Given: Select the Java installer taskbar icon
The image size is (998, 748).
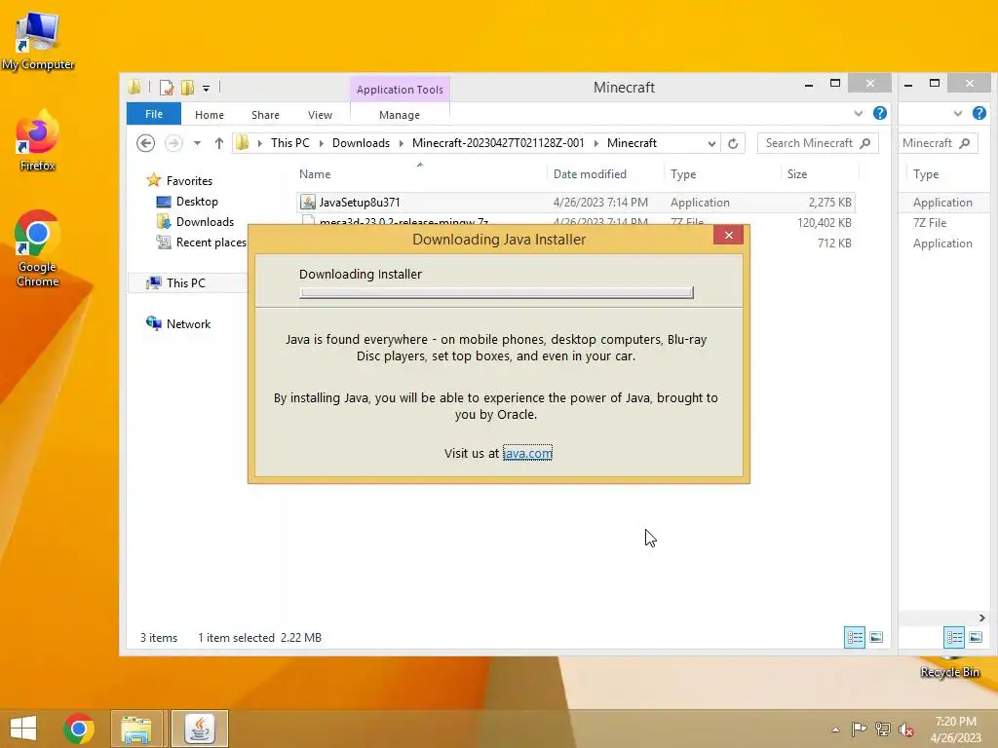Looking at the screenshot, I should 200,729.
